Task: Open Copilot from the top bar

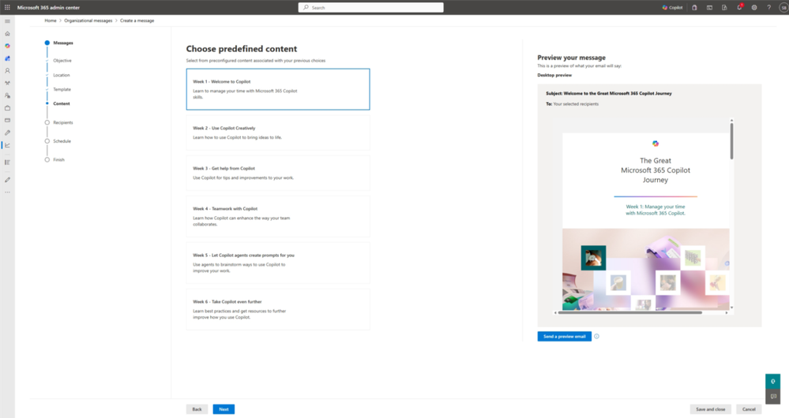Action: click(x=672, y=8)
